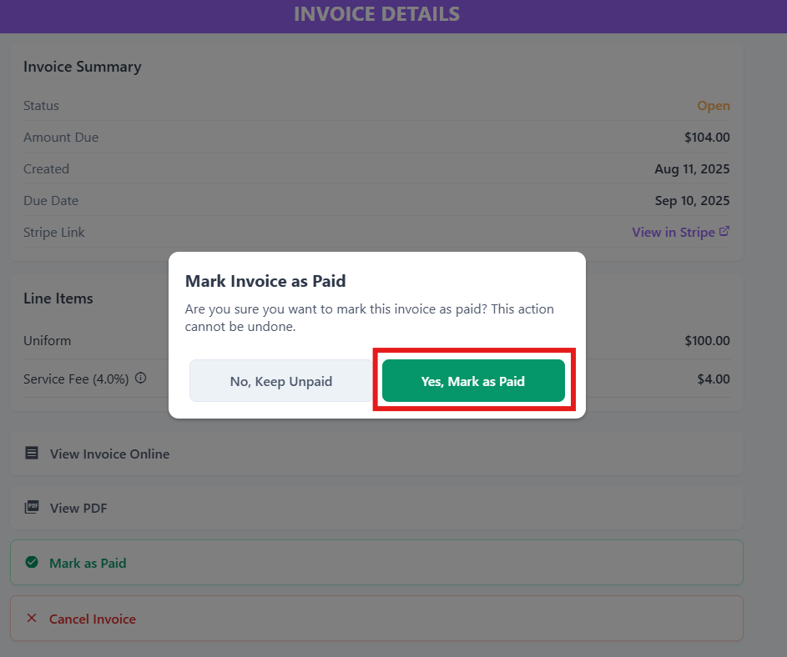Open the View PDF option
This screenshot has width=787, height=657.
click(376, 508)
